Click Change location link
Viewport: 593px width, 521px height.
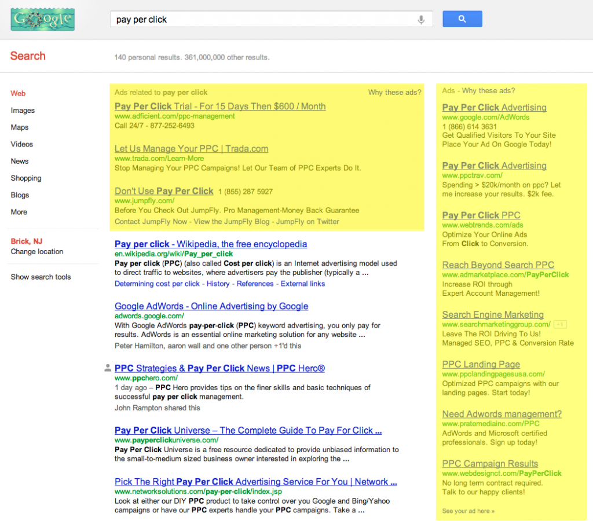coord(37,252)
